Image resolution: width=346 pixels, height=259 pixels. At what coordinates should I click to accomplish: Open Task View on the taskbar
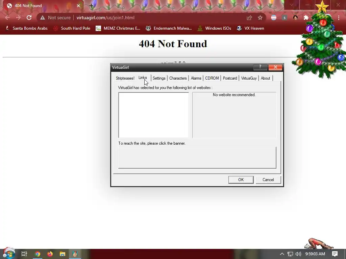24,254
